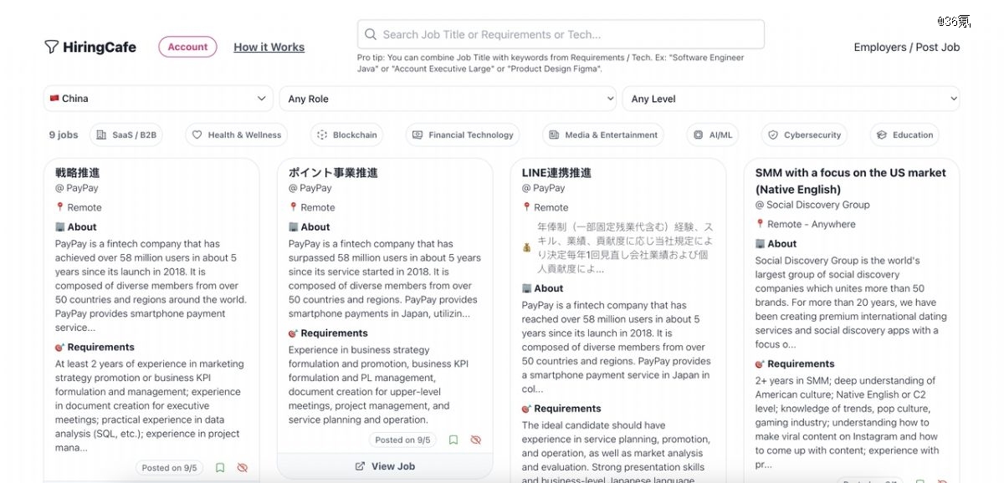Click the Requirements target icon on SMM card
Image resolution: width=1004 pixels, height=483 pixels.
coord(760,364)
